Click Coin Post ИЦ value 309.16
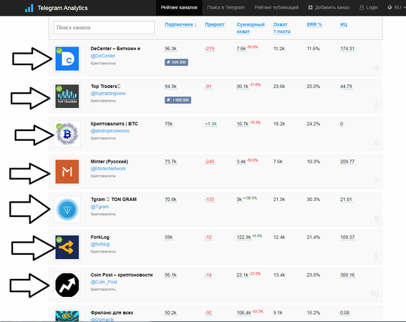This screenshot has height=322, width=406. click(347, 275)
